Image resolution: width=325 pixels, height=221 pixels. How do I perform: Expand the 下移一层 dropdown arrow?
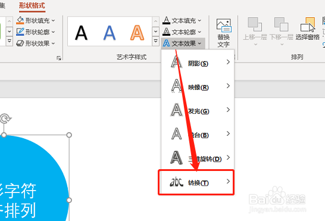(282, 44)
